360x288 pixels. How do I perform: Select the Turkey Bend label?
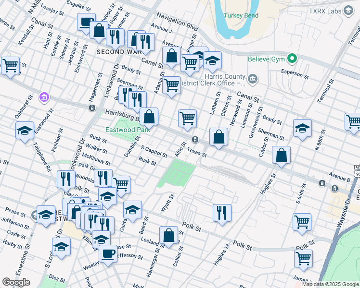[241, 15]
